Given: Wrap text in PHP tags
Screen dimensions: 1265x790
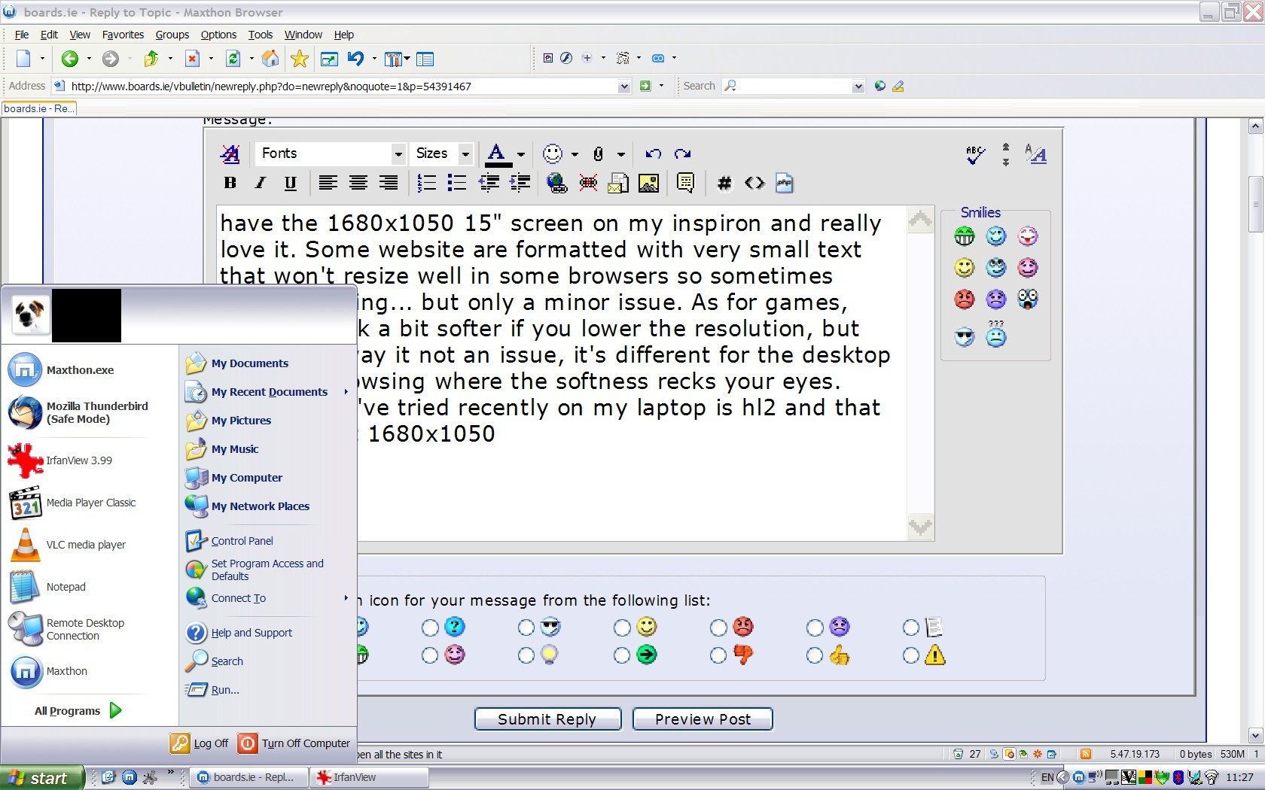Looking at the screenshot, I should coord(785,183).
